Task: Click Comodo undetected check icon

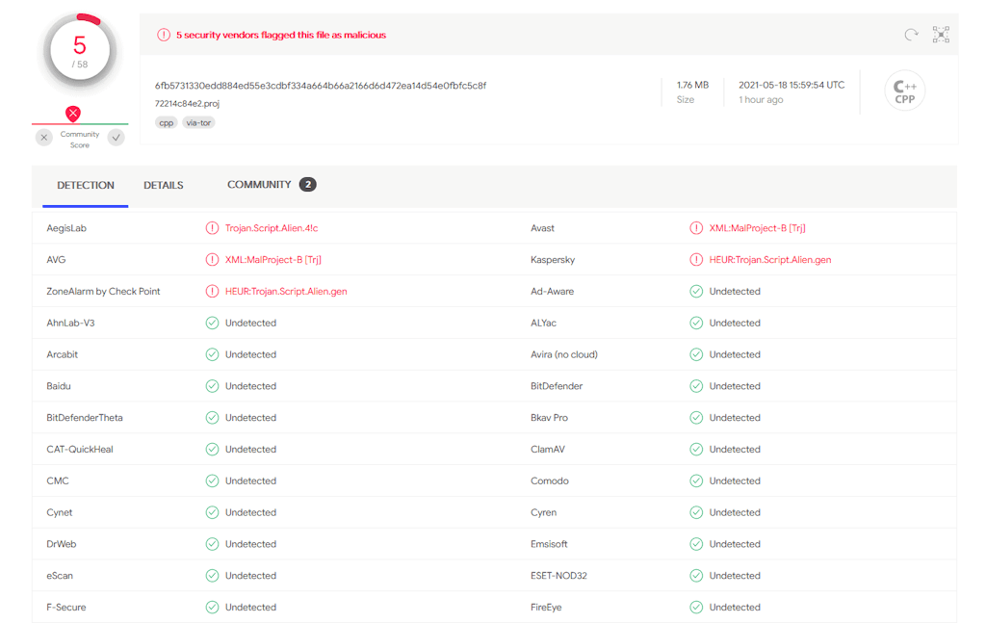Action: pyautogui.click(x=696, y=480)
